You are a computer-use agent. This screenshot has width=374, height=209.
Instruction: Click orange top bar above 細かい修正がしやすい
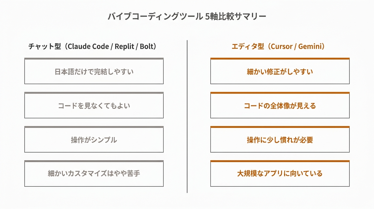click(280, 59)
